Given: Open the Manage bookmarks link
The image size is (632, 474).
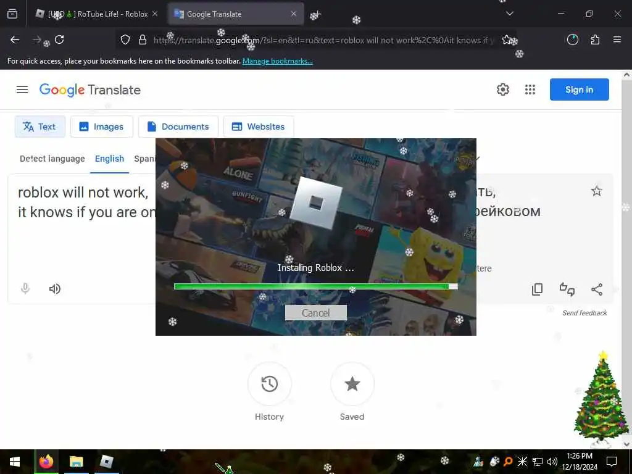Looking at the screenshot, I should click(277, 61).
